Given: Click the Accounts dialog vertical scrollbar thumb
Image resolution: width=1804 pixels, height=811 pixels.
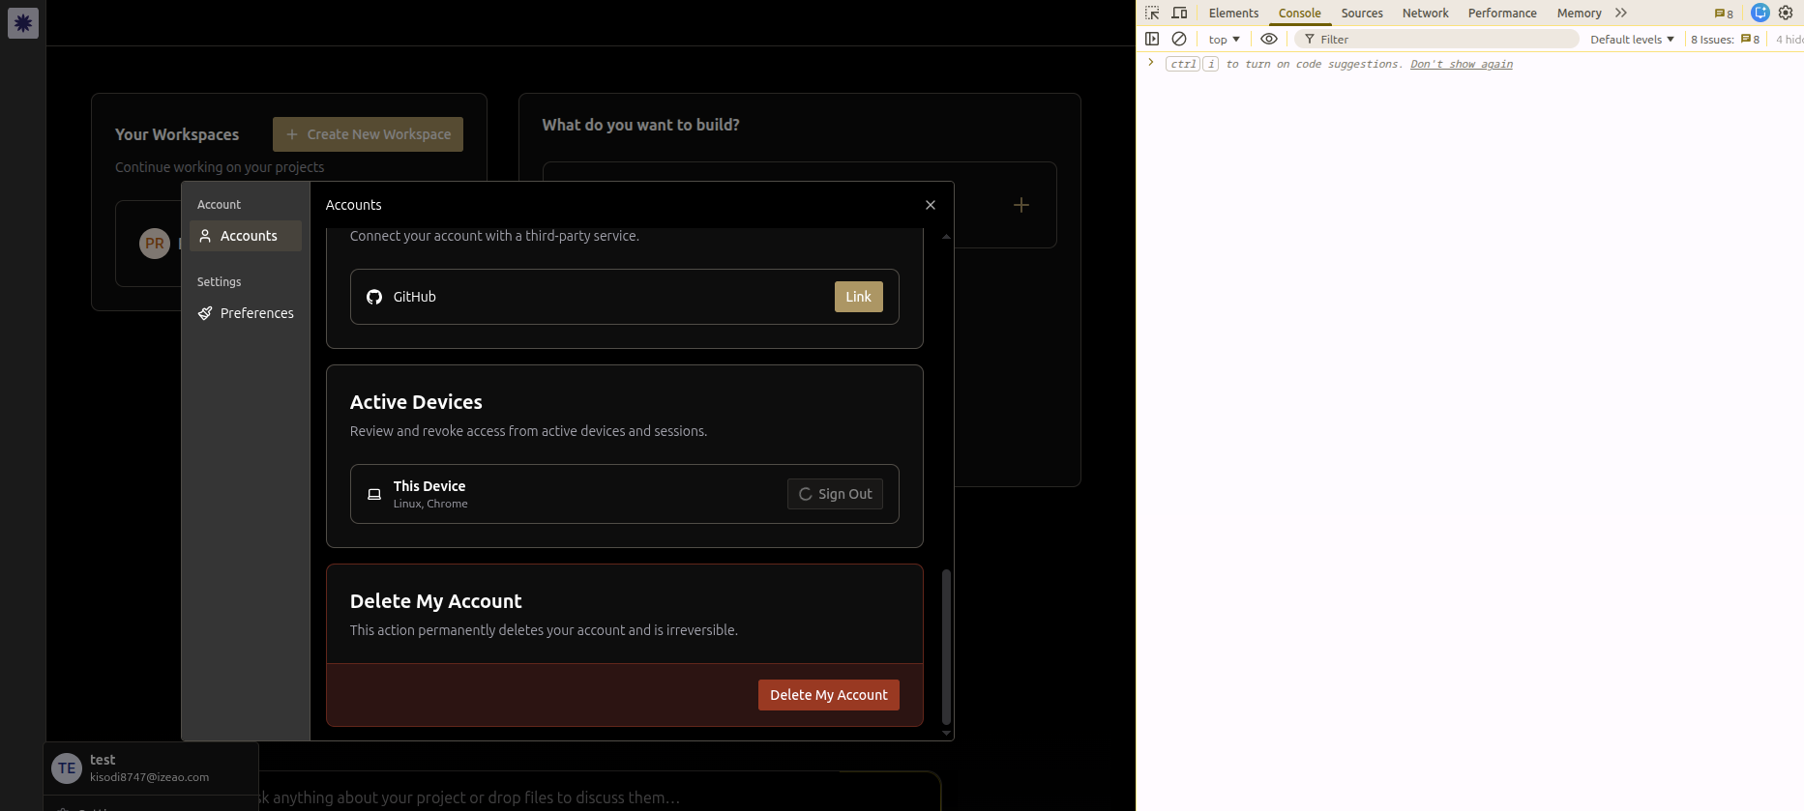Looking at the screenshot, I should pos(946,646).
